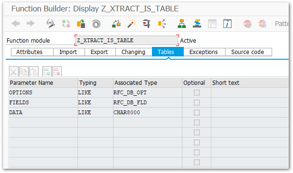Toggle the Full Screen layout icon
This screenshot has height=173, width=293.
(x=212, y=24)
